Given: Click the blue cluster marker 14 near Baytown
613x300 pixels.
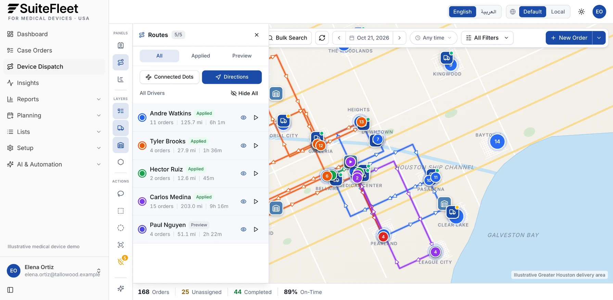Looking at the screenshot, I should (497, 141).
